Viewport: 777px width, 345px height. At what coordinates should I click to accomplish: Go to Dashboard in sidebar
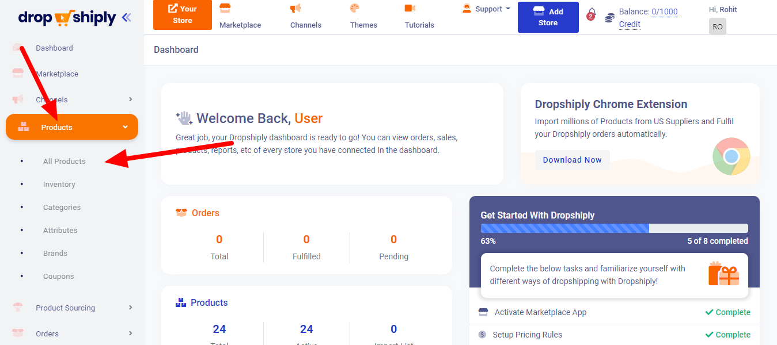[54, 48]
